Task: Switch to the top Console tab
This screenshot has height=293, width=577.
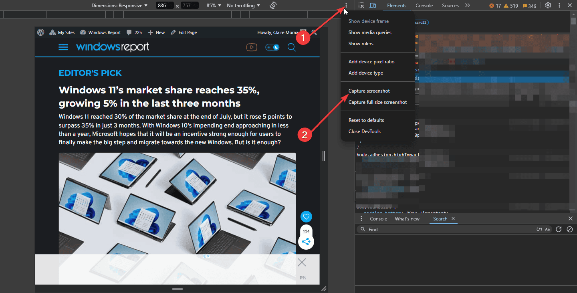Action: (424, 6)
